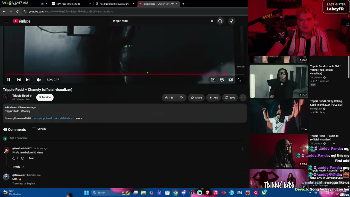Open the Ask assistant button
The image size is (350, 197).
click(x=214, y=98)
